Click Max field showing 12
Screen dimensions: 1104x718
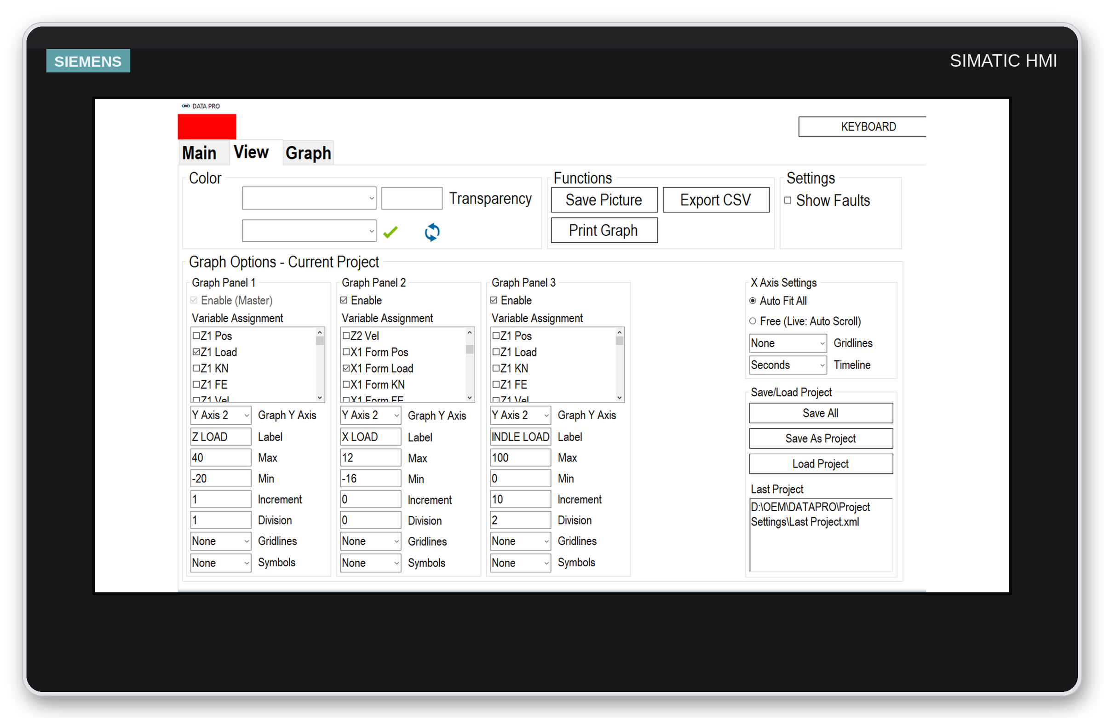pyautogui.click(x=371, y=458)
